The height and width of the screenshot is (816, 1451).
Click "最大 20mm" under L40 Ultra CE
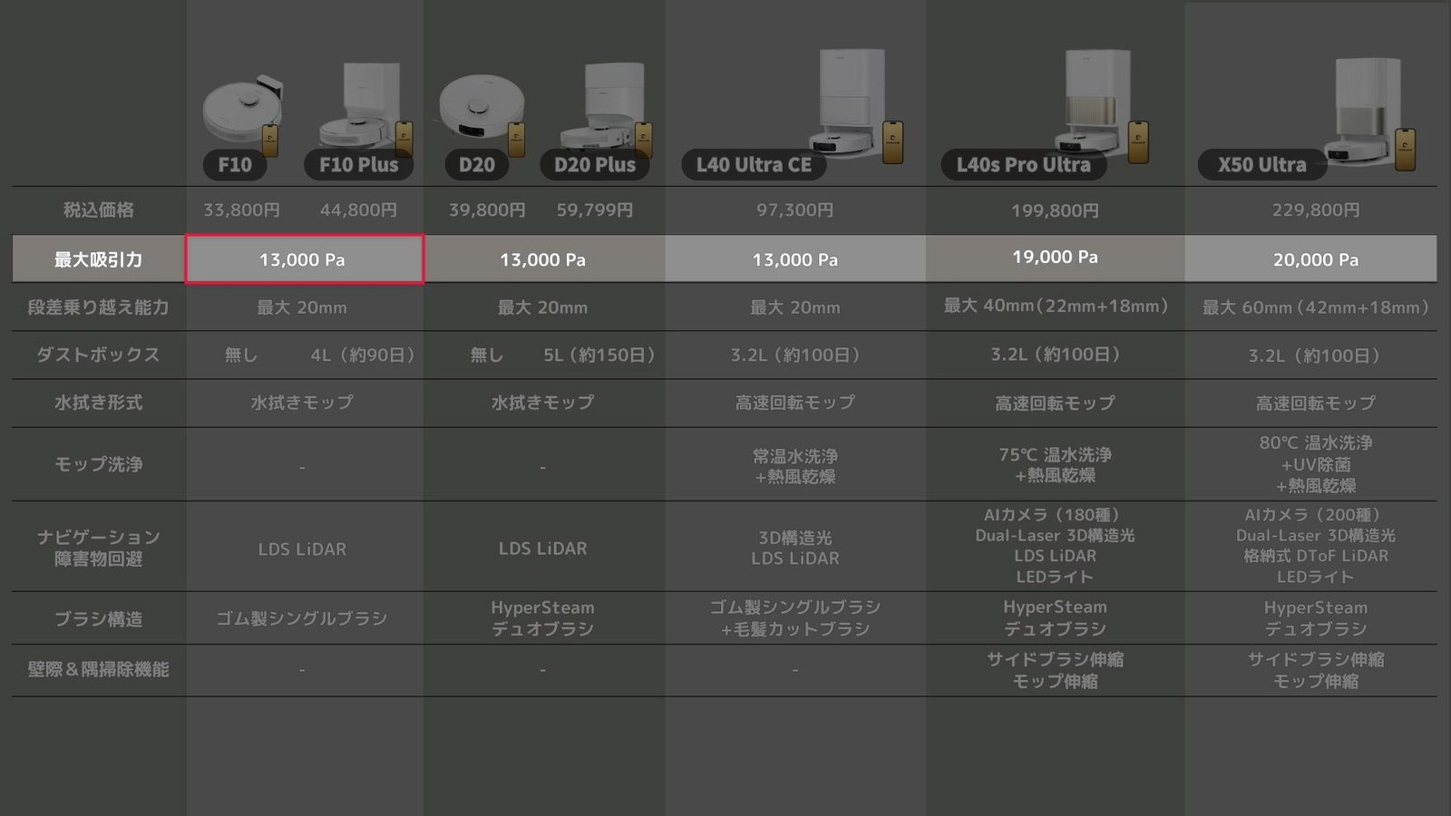click(x=795, y=308)
